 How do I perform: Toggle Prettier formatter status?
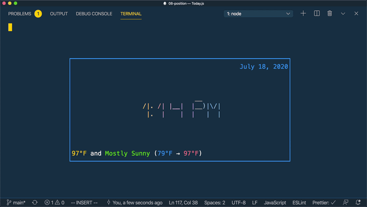324,203
